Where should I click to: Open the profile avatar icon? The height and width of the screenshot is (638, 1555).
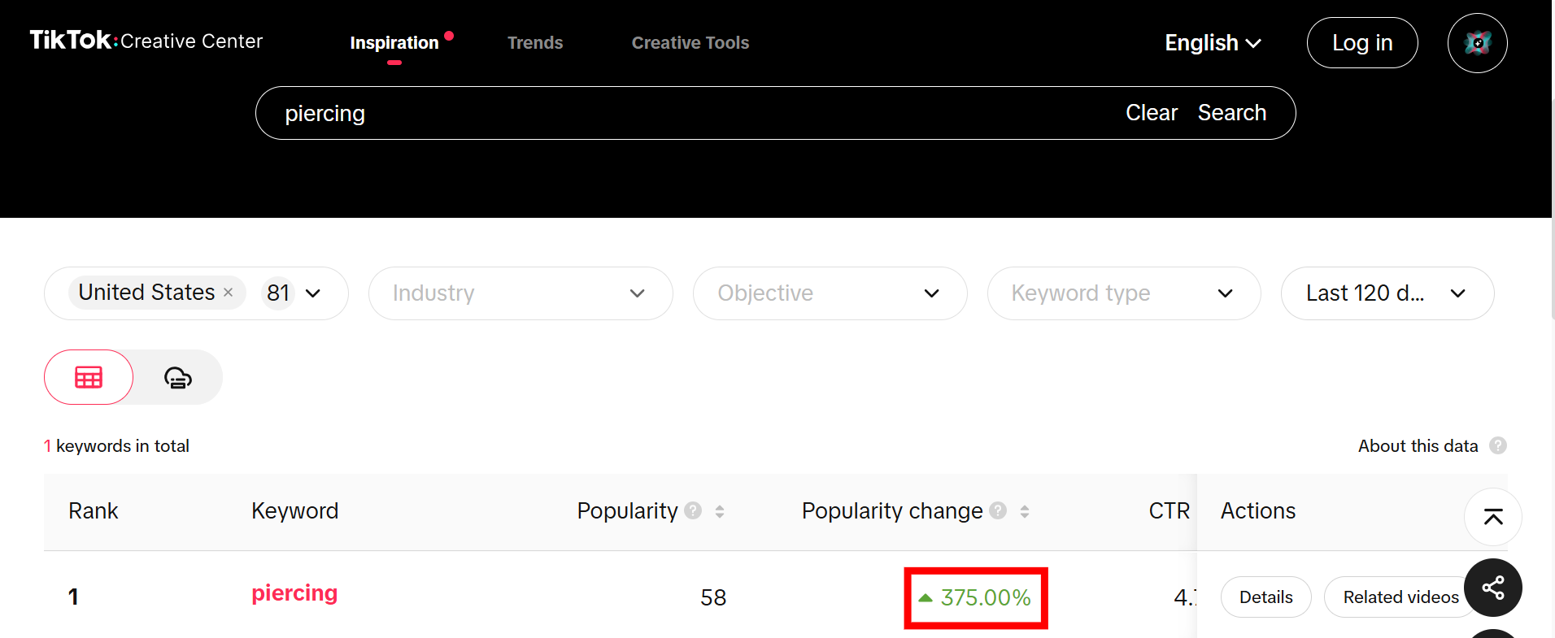click(x=1477, y=43)
